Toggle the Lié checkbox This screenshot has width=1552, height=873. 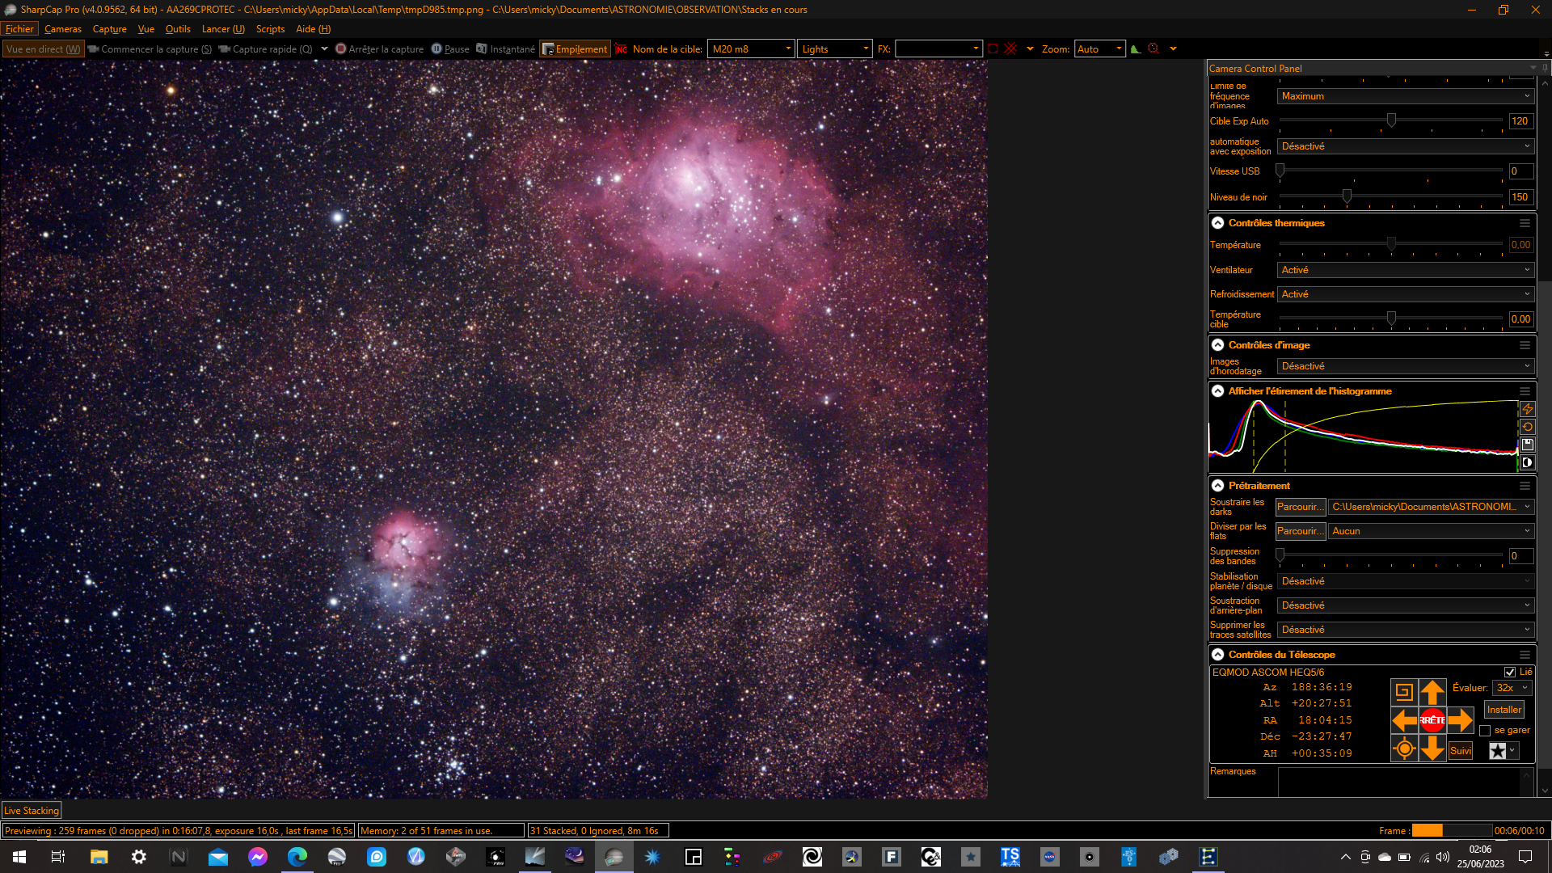click(1510, 673)
